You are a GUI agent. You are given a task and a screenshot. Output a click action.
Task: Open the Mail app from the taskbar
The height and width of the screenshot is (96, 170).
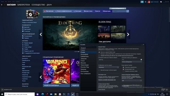click(51, 94)
